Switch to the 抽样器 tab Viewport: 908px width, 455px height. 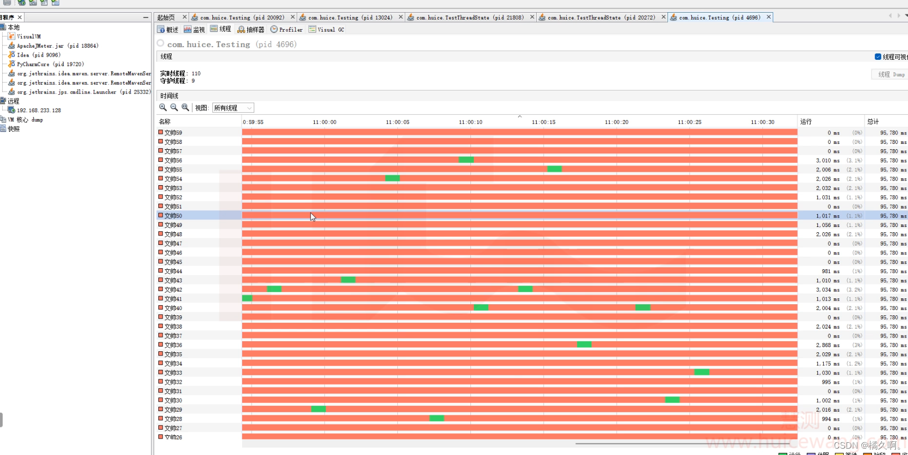[251, 30]
